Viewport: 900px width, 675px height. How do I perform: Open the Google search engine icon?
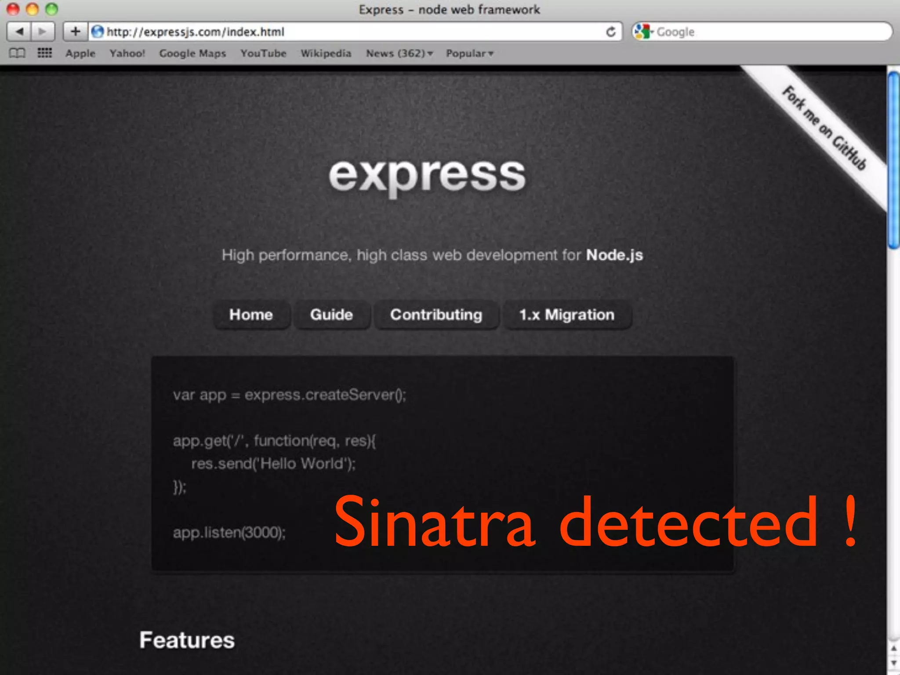point(643,32)
